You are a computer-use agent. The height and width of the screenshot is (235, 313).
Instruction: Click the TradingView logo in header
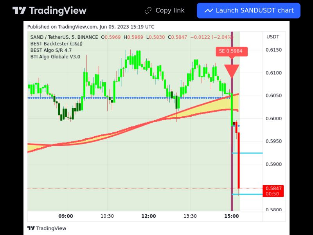click(49, 11)
